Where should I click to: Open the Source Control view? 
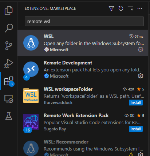9,46
